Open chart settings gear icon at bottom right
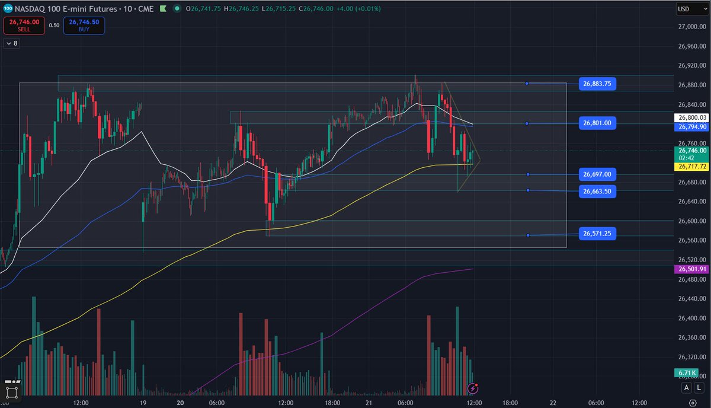Image resolution: width=711 pixels, height=408 pixels. 692,402
